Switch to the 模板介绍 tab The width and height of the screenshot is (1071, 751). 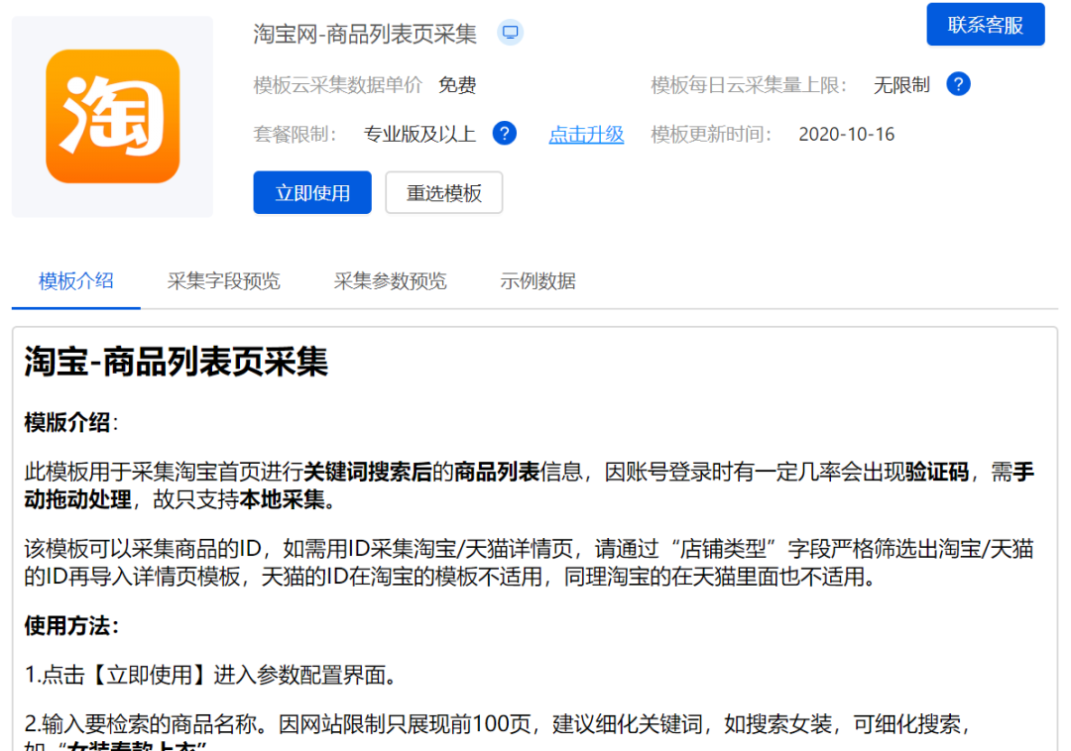tap(75, 281)
